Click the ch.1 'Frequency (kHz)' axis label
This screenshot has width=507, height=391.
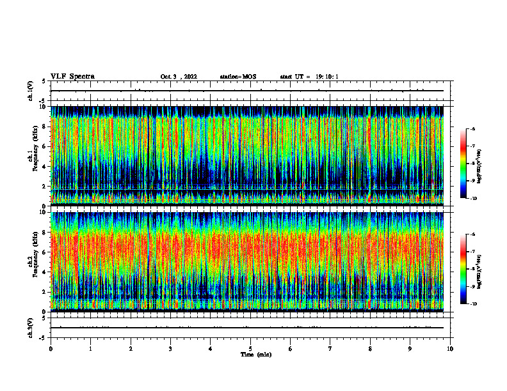[x=35, y=148]
